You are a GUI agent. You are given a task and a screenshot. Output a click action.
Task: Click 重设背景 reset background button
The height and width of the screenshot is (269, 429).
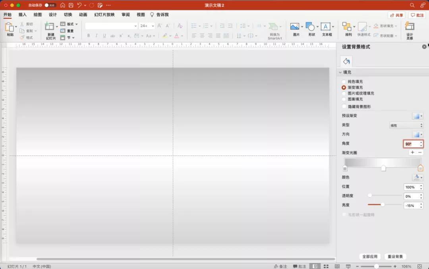395,257
